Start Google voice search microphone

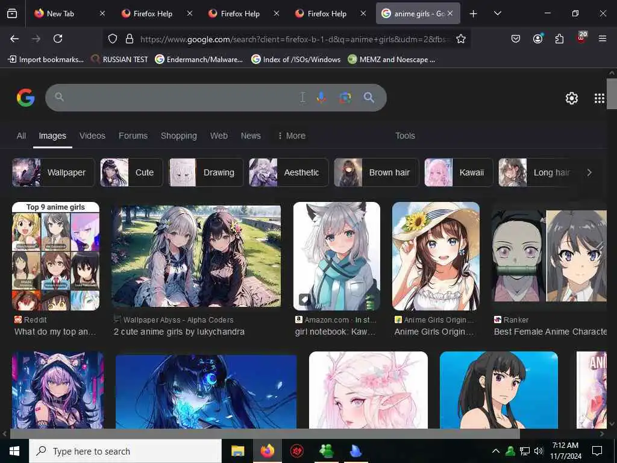[321, 97]
